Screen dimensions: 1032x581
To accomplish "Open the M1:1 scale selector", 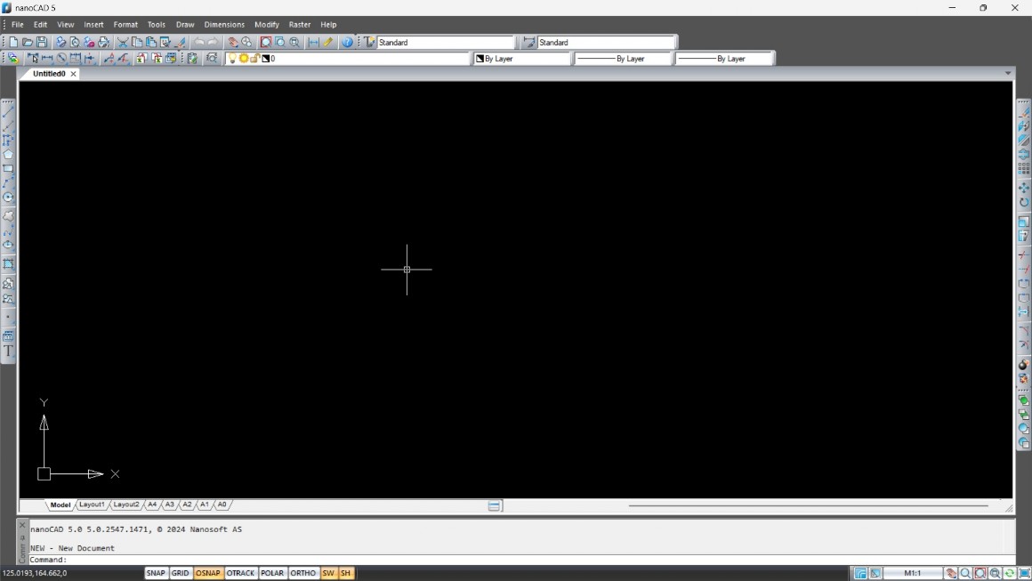I will pyautogui.click(x=912, y=574).
